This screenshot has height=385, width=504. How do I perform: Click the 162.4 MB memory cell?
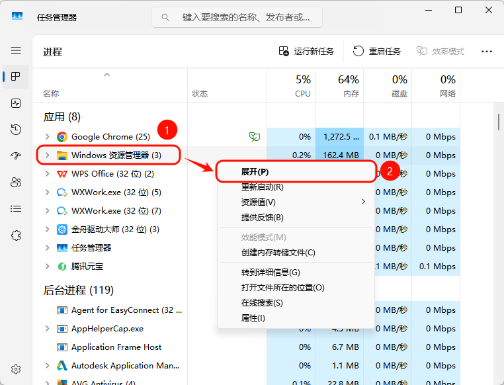[x=341, y=155]
